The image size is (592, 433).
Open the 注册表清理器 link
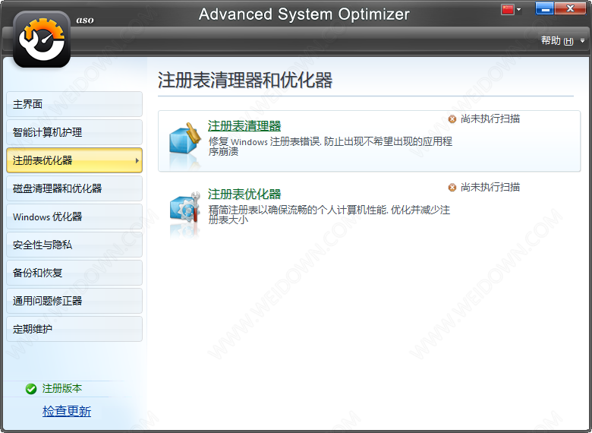click(x=244, y=126)
